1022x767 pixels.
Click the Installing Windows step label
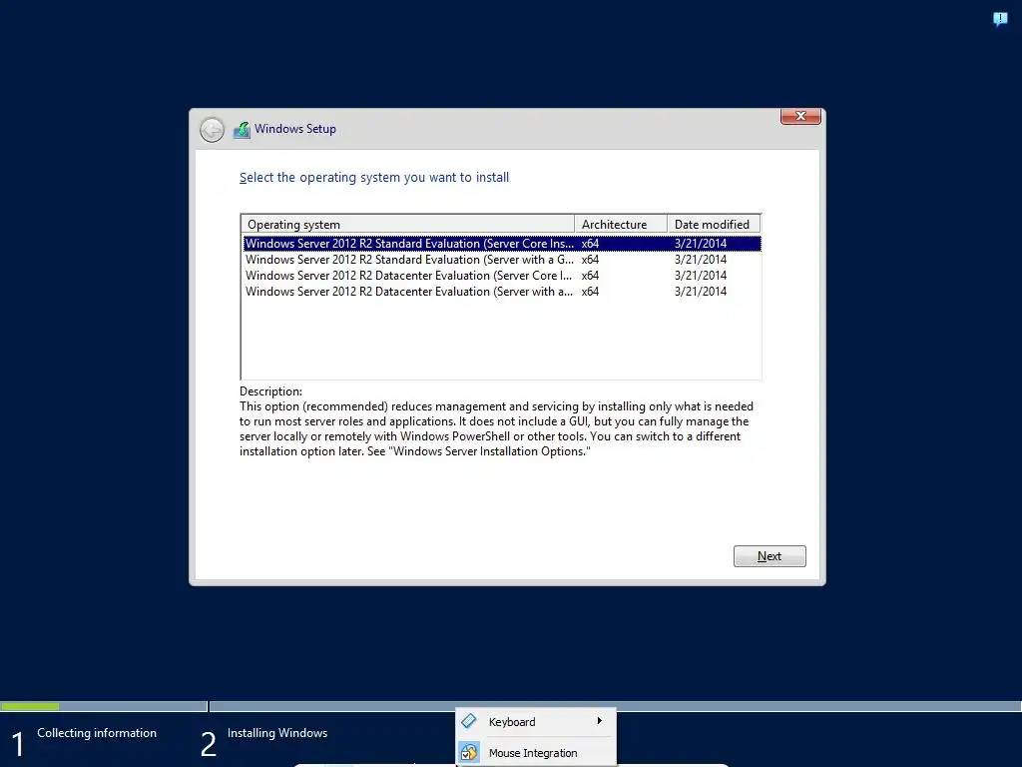[277, 732]
